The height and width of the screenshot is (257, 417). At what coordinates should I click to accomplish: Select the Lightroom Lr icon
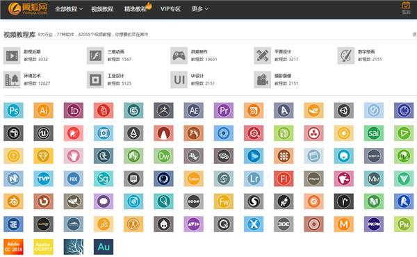[254, 179]
